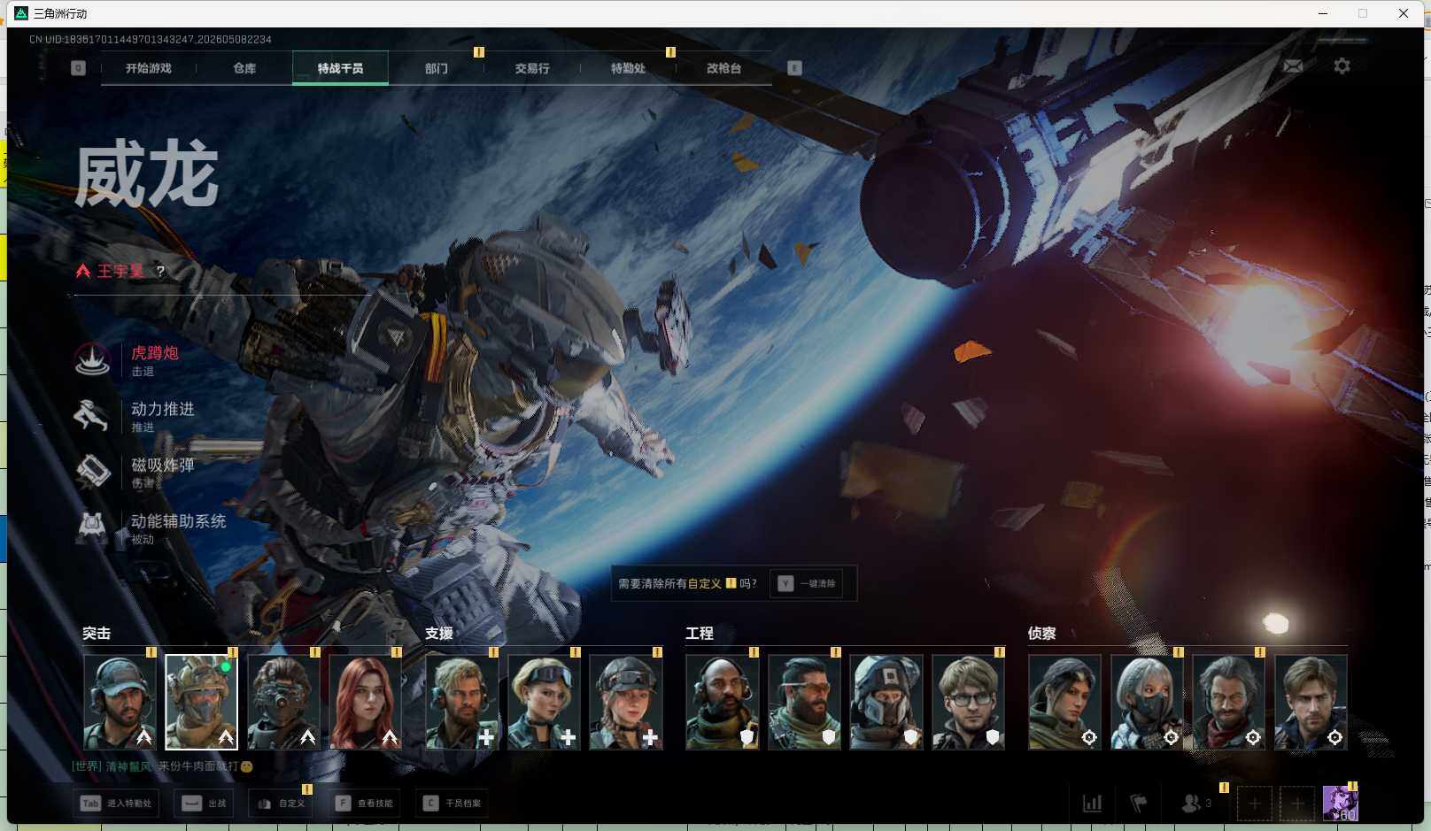Open the 开始游戏 tab
Screen dimensions: 1431x831
pos(148,68)
